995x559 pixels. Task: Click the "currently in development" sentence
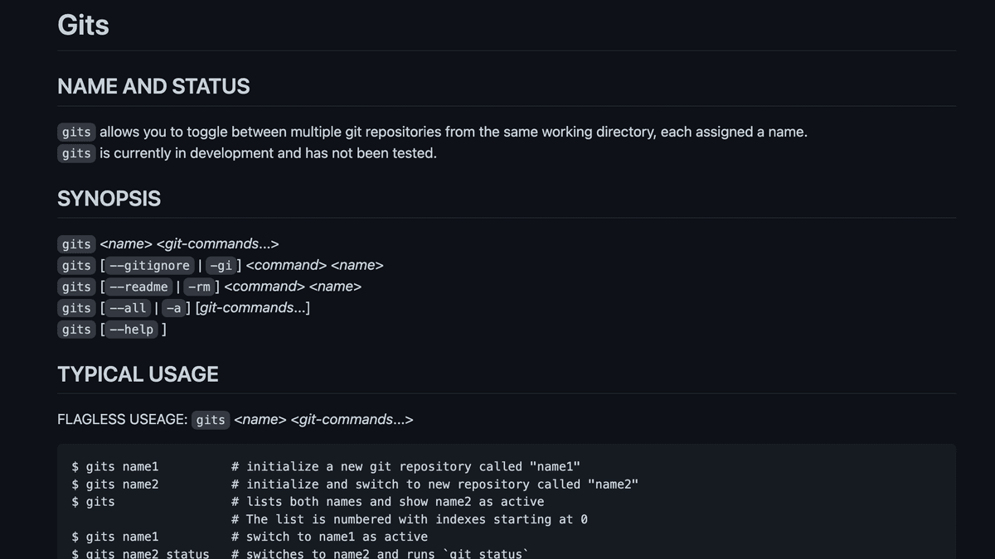tap(268, 153)
